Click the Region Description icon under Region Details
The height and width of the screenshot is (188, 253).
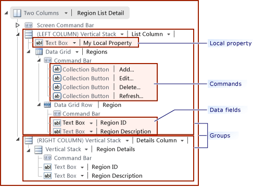pos(47,176)
